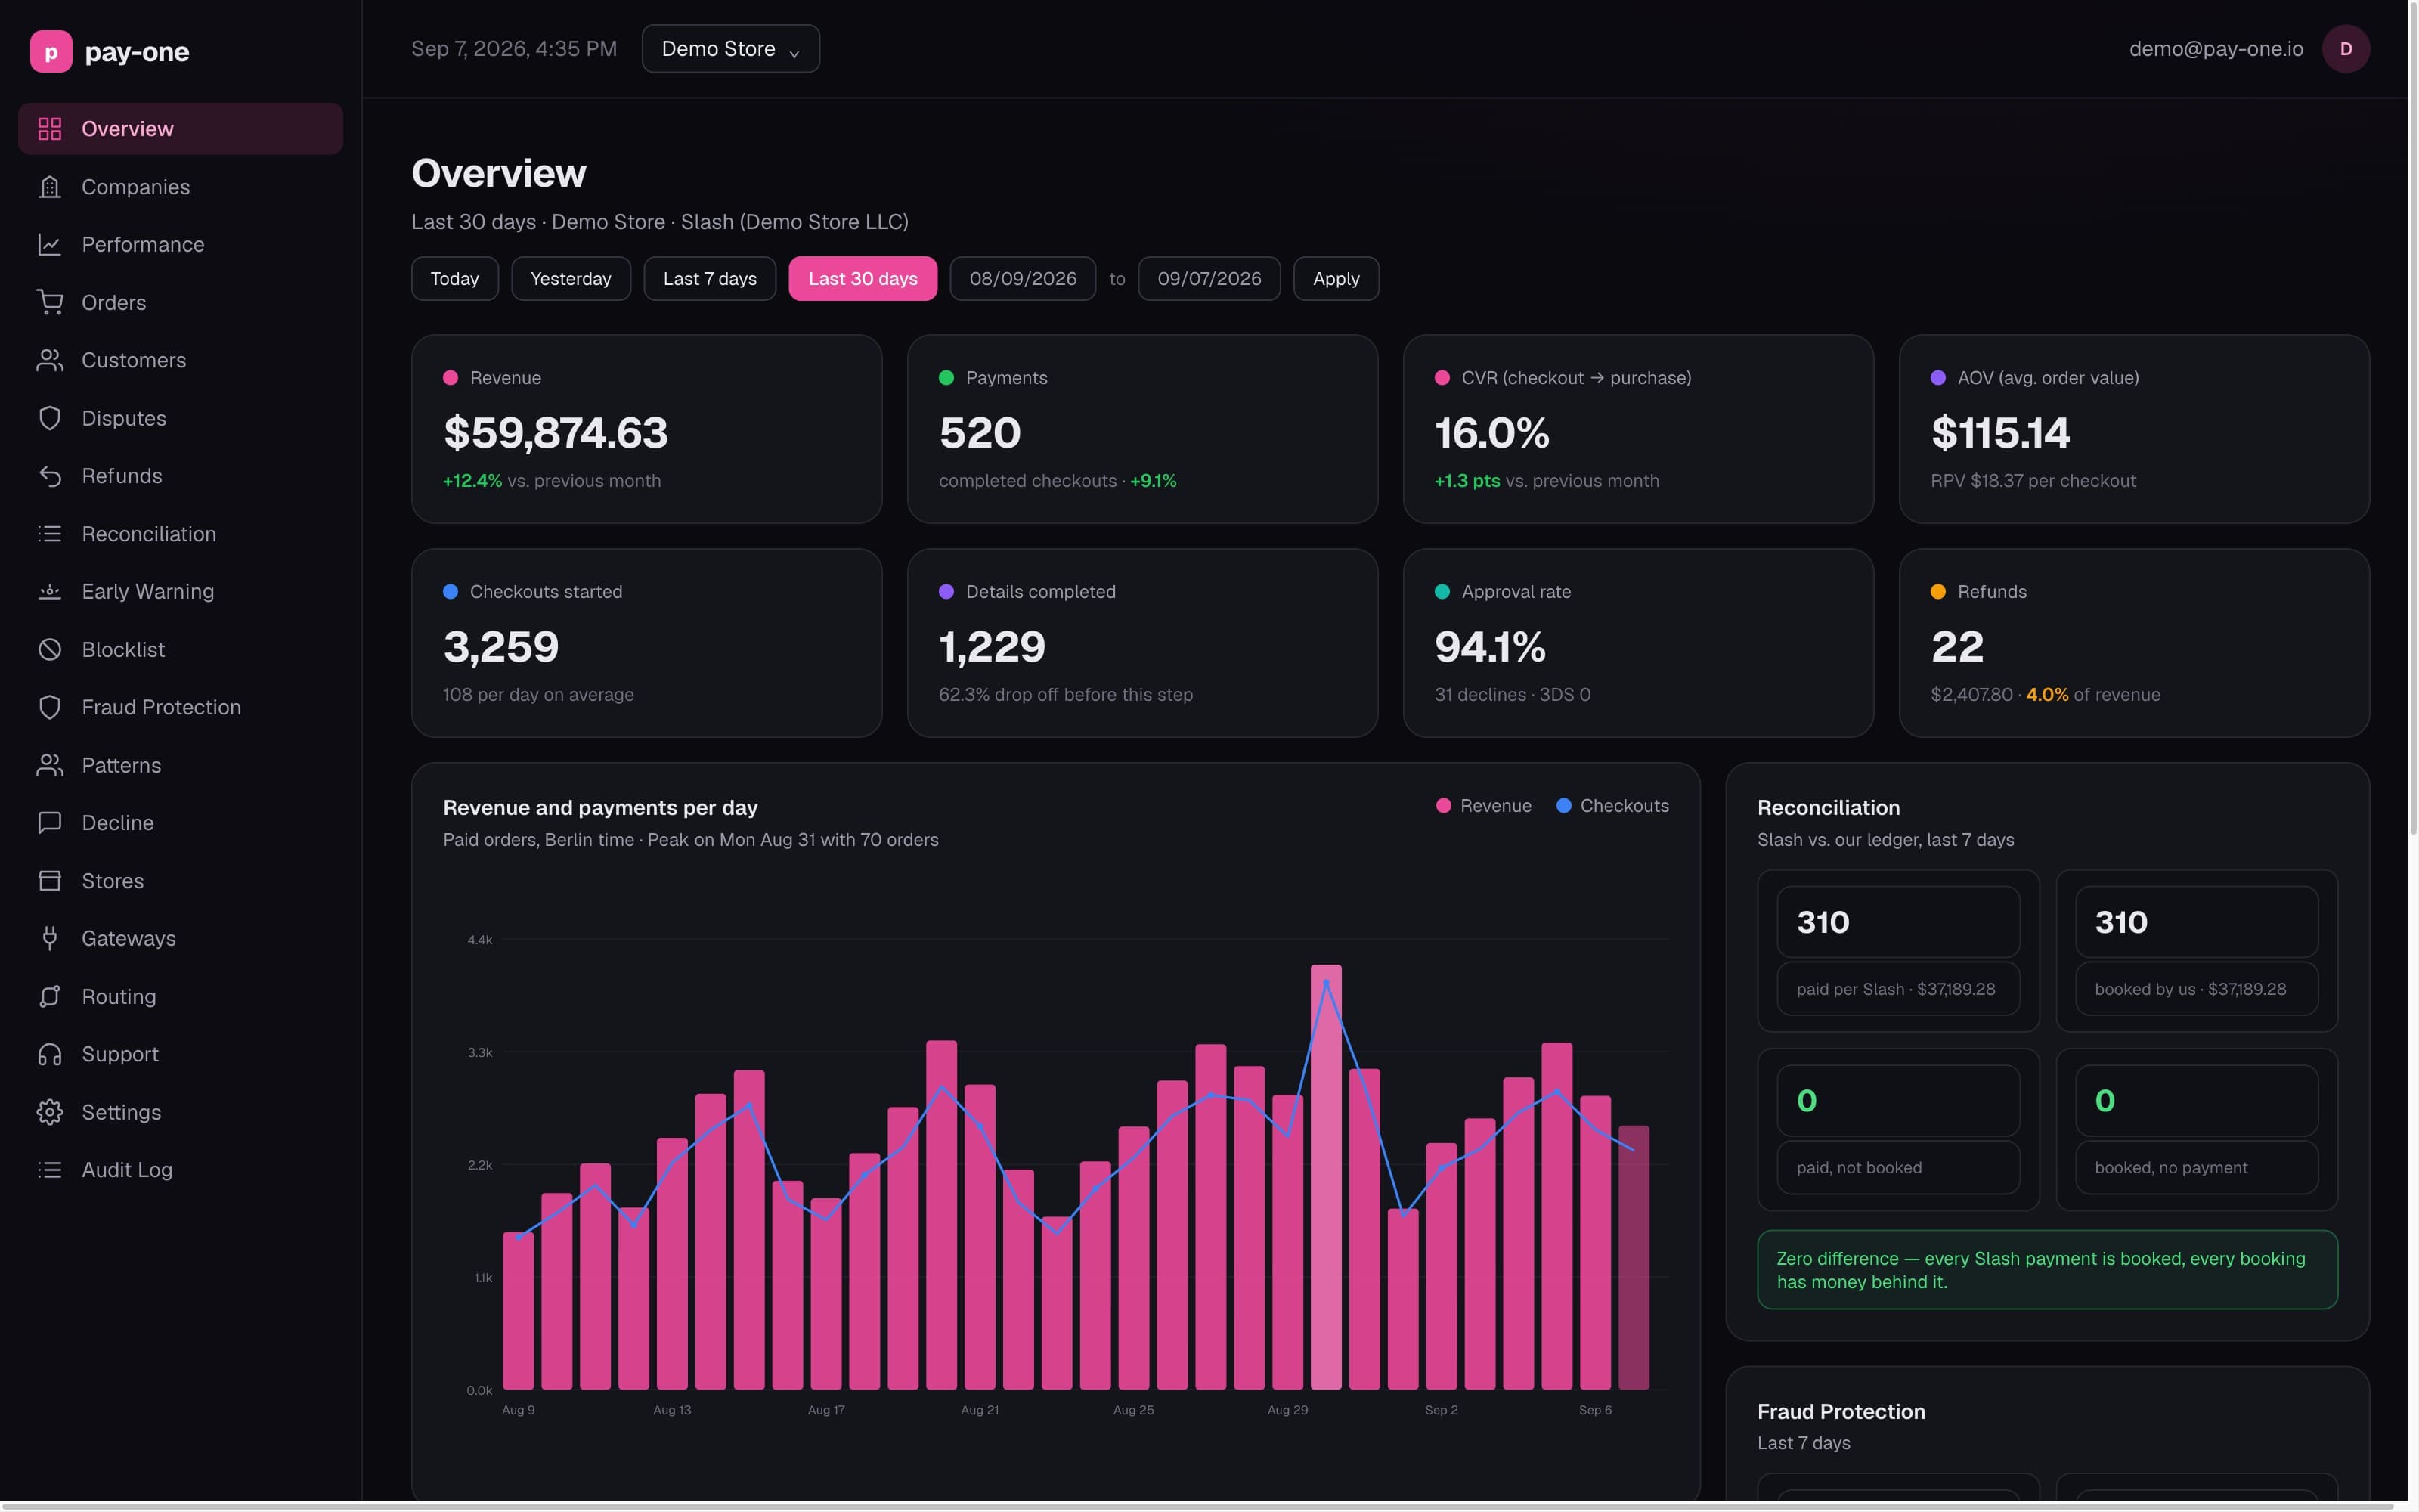Open the Companies page
This screenshot has height=1512, width=2419.
coord(180,187)
